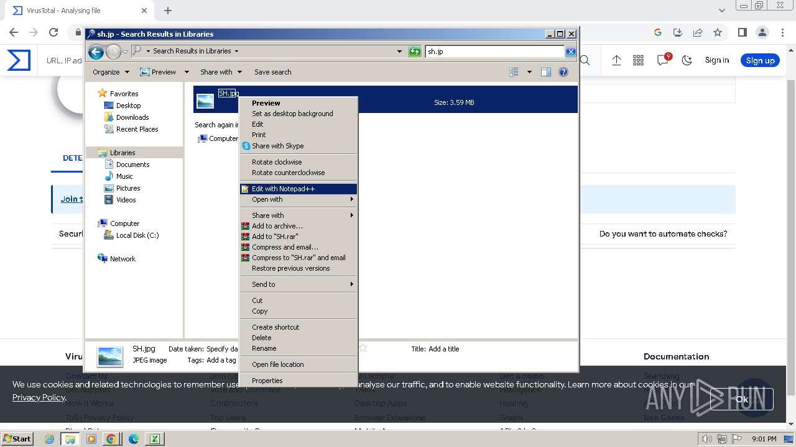The image size is (796, 447).
Task: Open Internet Explorer from taskbar
Action: click(50, 439)
